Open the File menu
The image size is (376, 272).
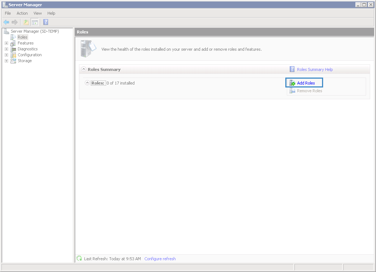(8, 13)
